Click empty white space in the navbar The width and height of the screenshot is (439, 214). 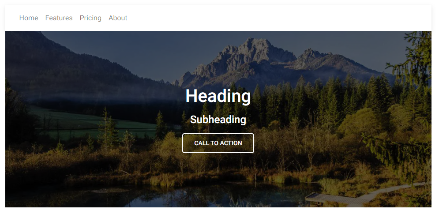[x=280, y=18]
